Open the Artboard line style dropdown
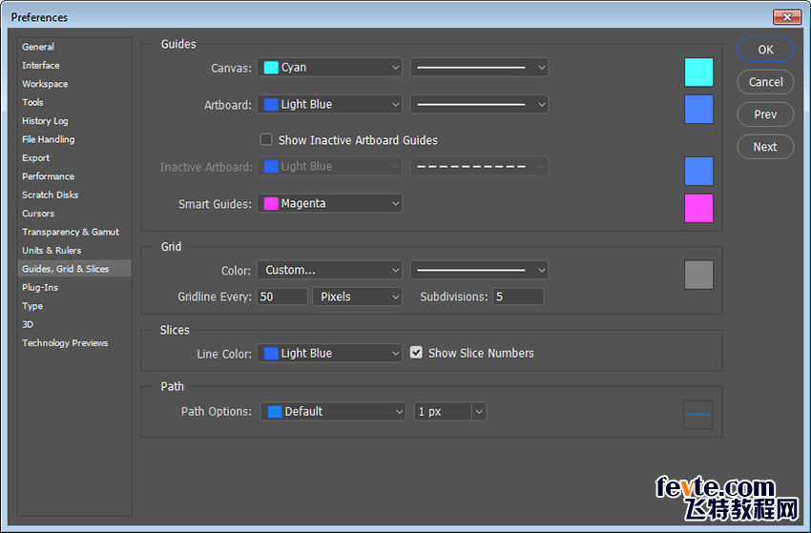This screenshot has width=811, height=533. (480, 105)
